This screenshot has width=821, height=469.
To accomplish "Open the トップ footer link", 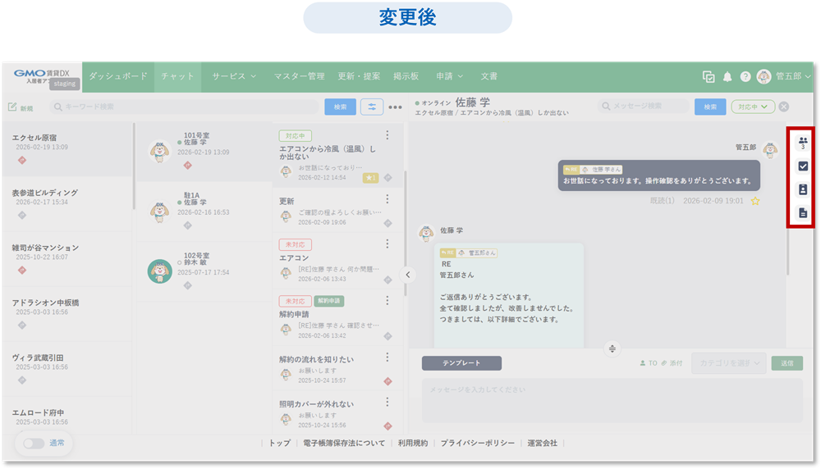I will (279, 443).
